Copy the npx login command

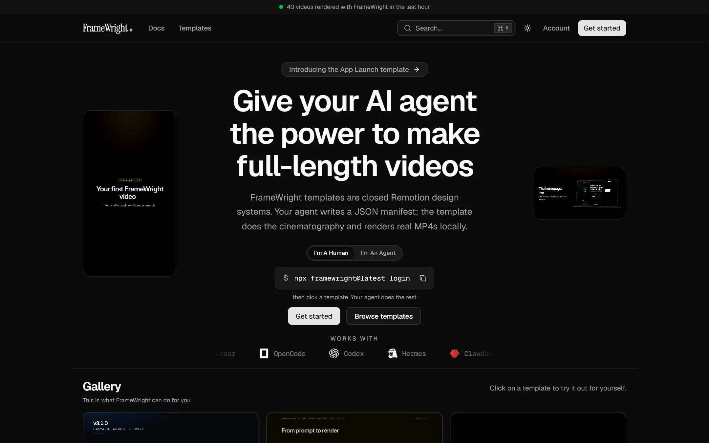point(423,278)
